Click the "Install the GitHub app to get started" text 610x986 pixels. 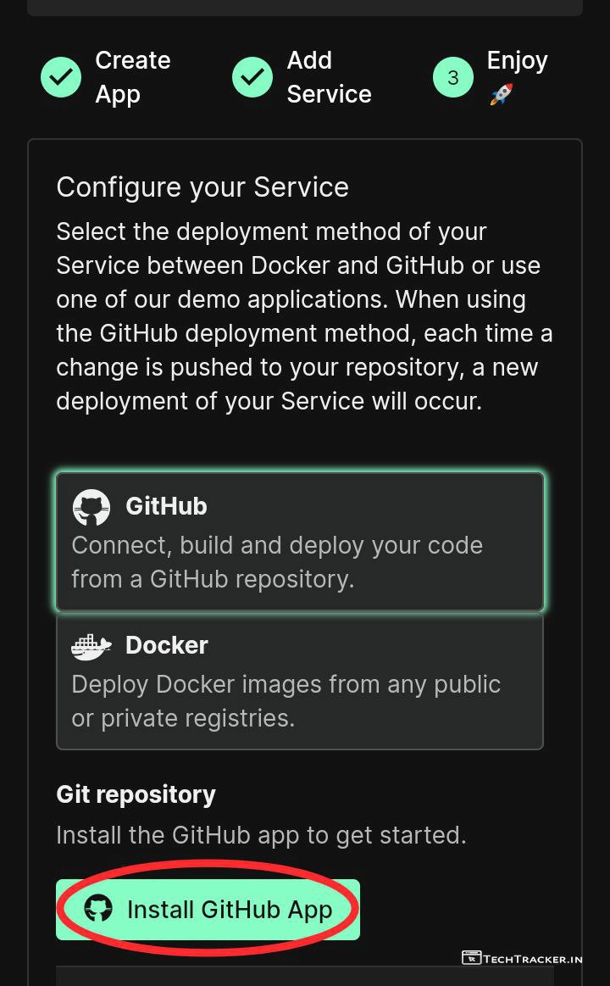point(261,835)
